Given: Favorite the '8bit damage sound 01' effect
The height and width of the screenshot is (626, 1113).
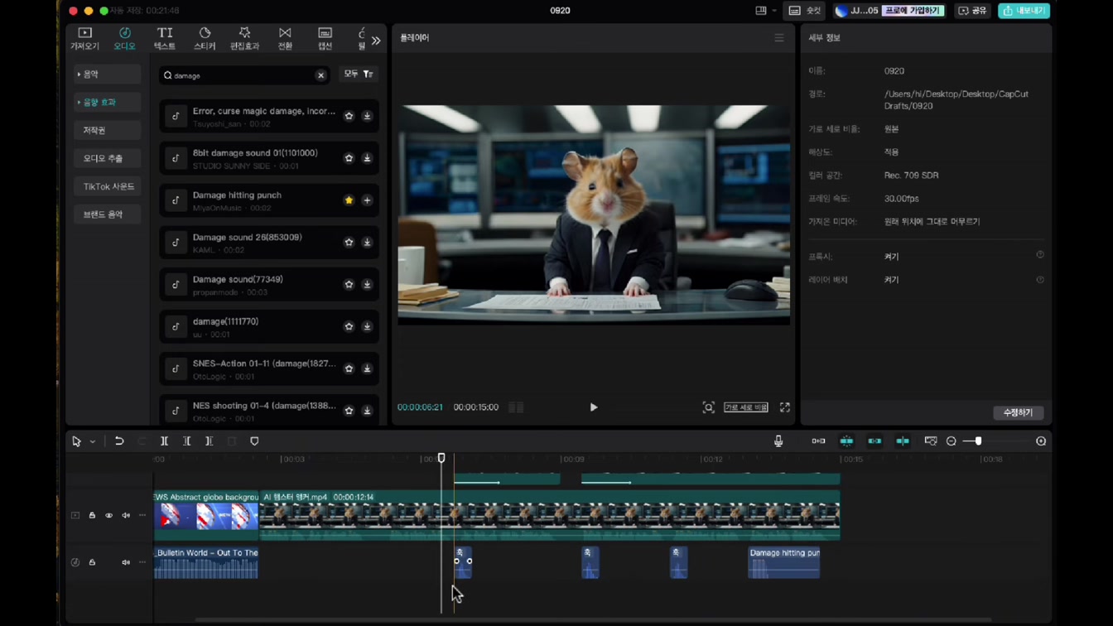Looking at the screenshot, I should tap(349, 158).
